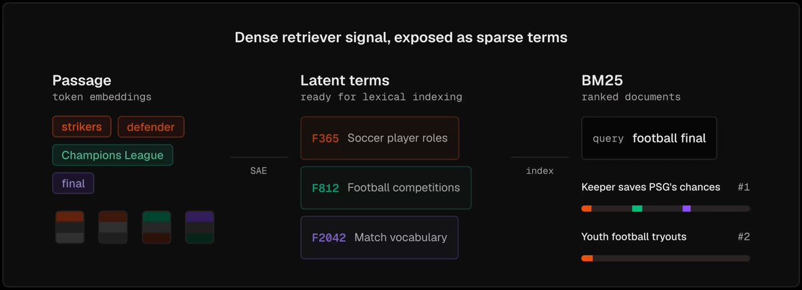Image resolution: width=802 pixels, height=290 pixels.
Task: Click the 'index' connector label
Action: (540, 171)
